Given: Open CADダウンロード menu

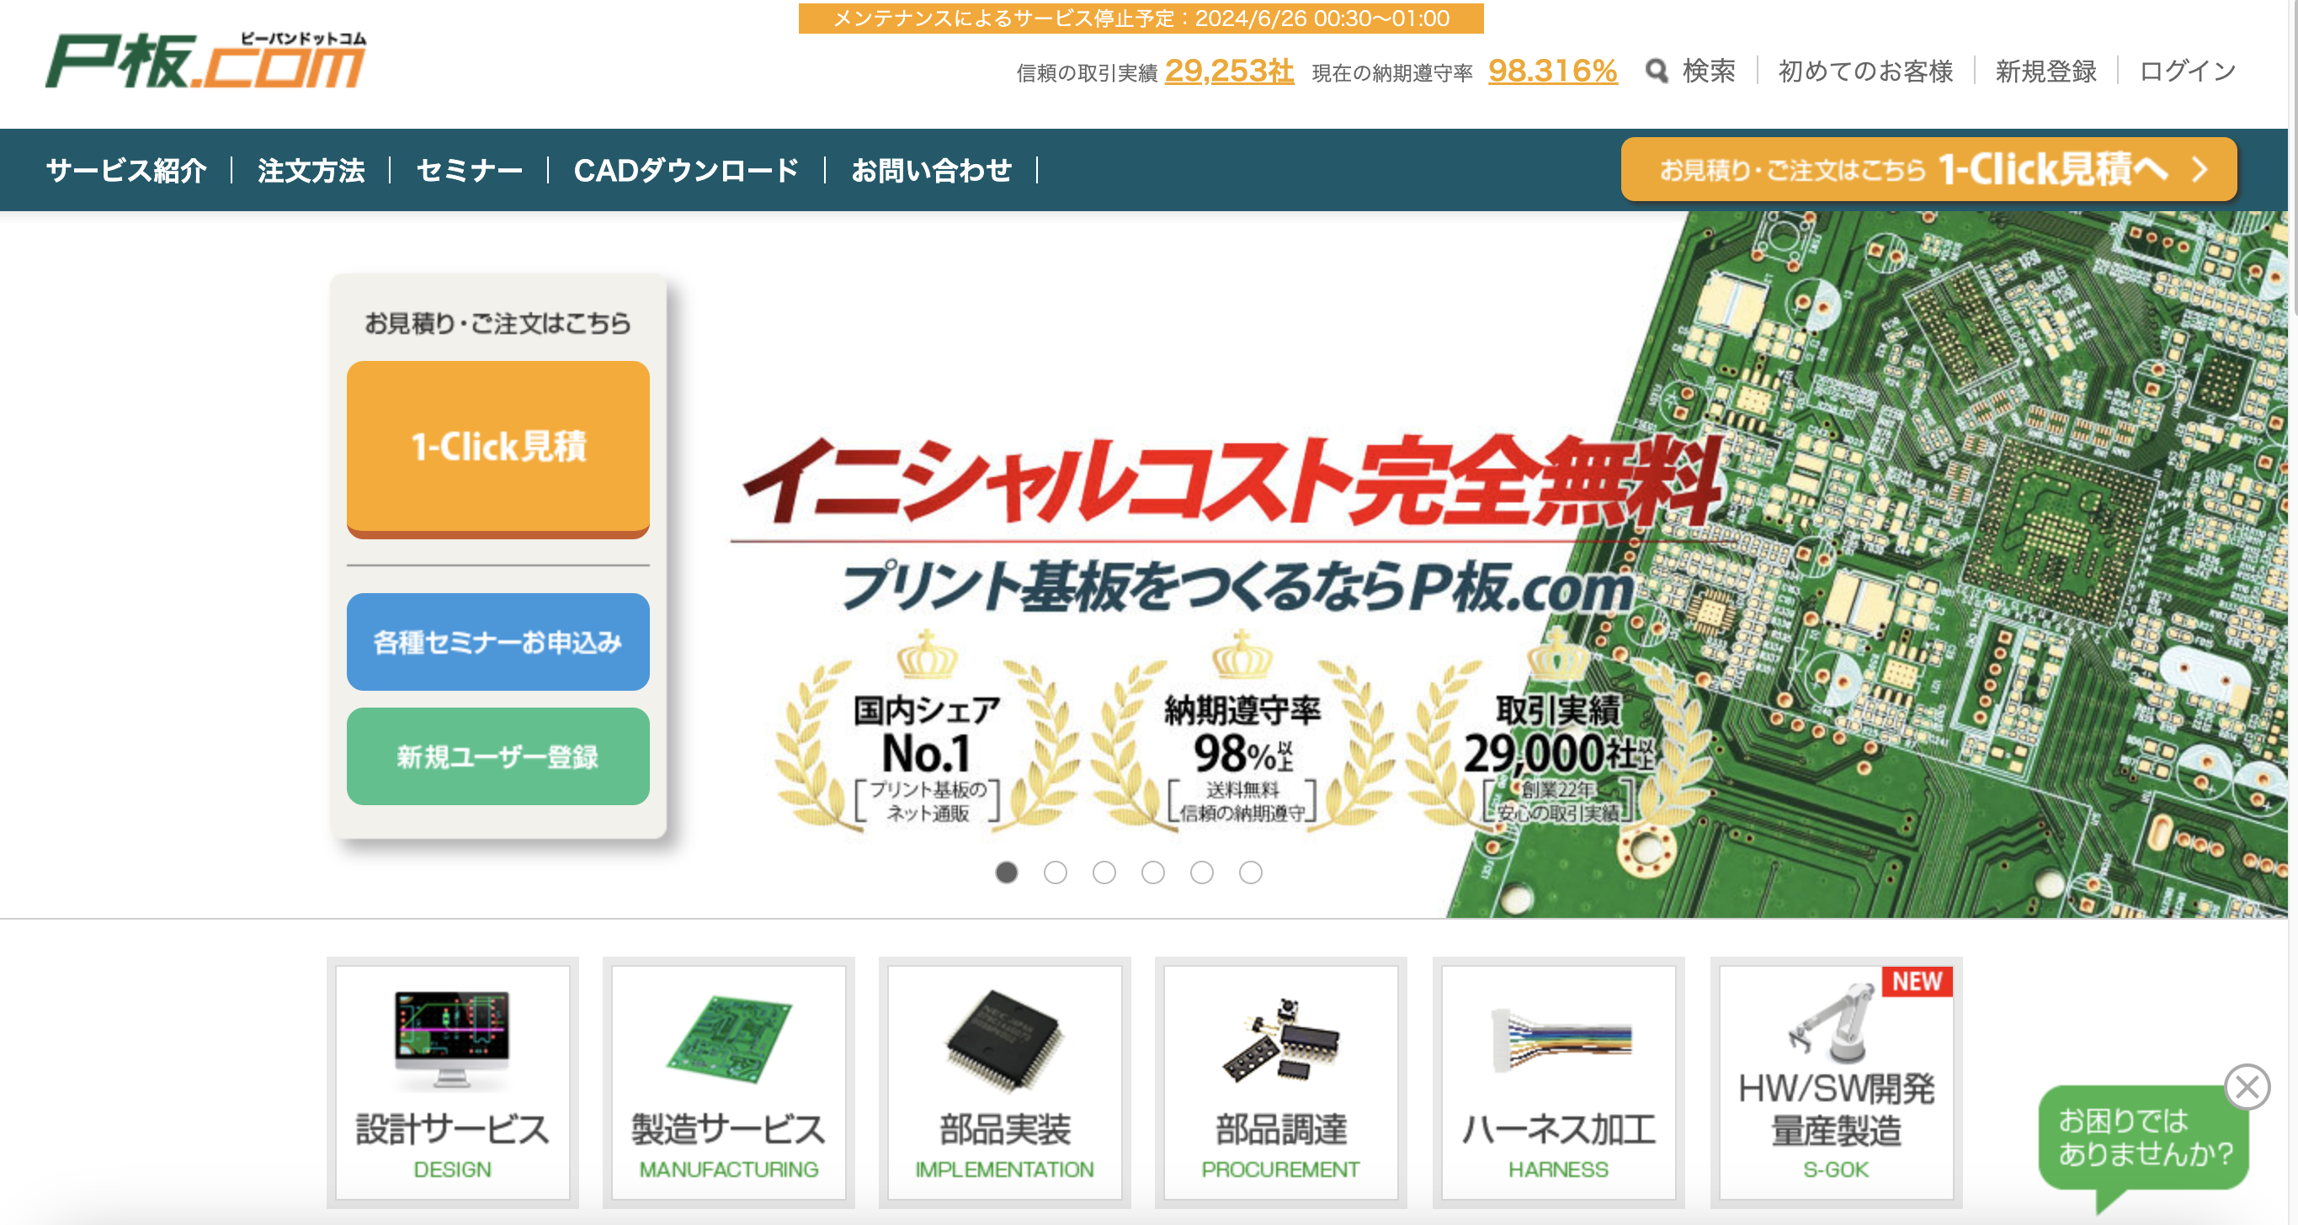Looking at the screenshot, I should 686,169.
